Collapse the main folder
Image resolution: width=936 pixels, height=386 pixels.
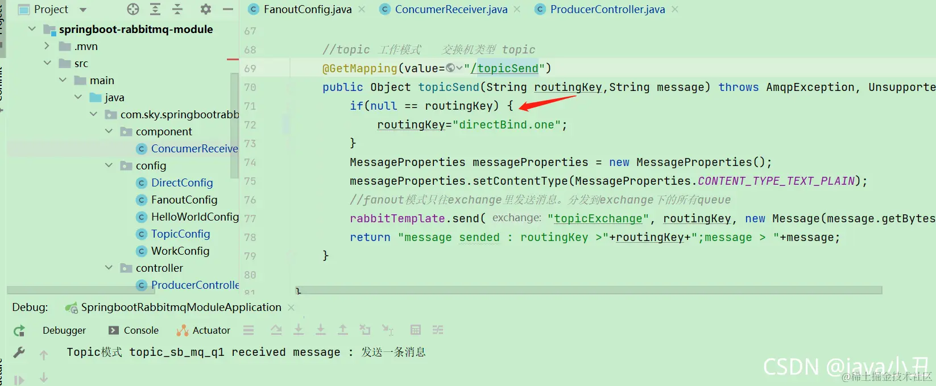pos(63,80)
